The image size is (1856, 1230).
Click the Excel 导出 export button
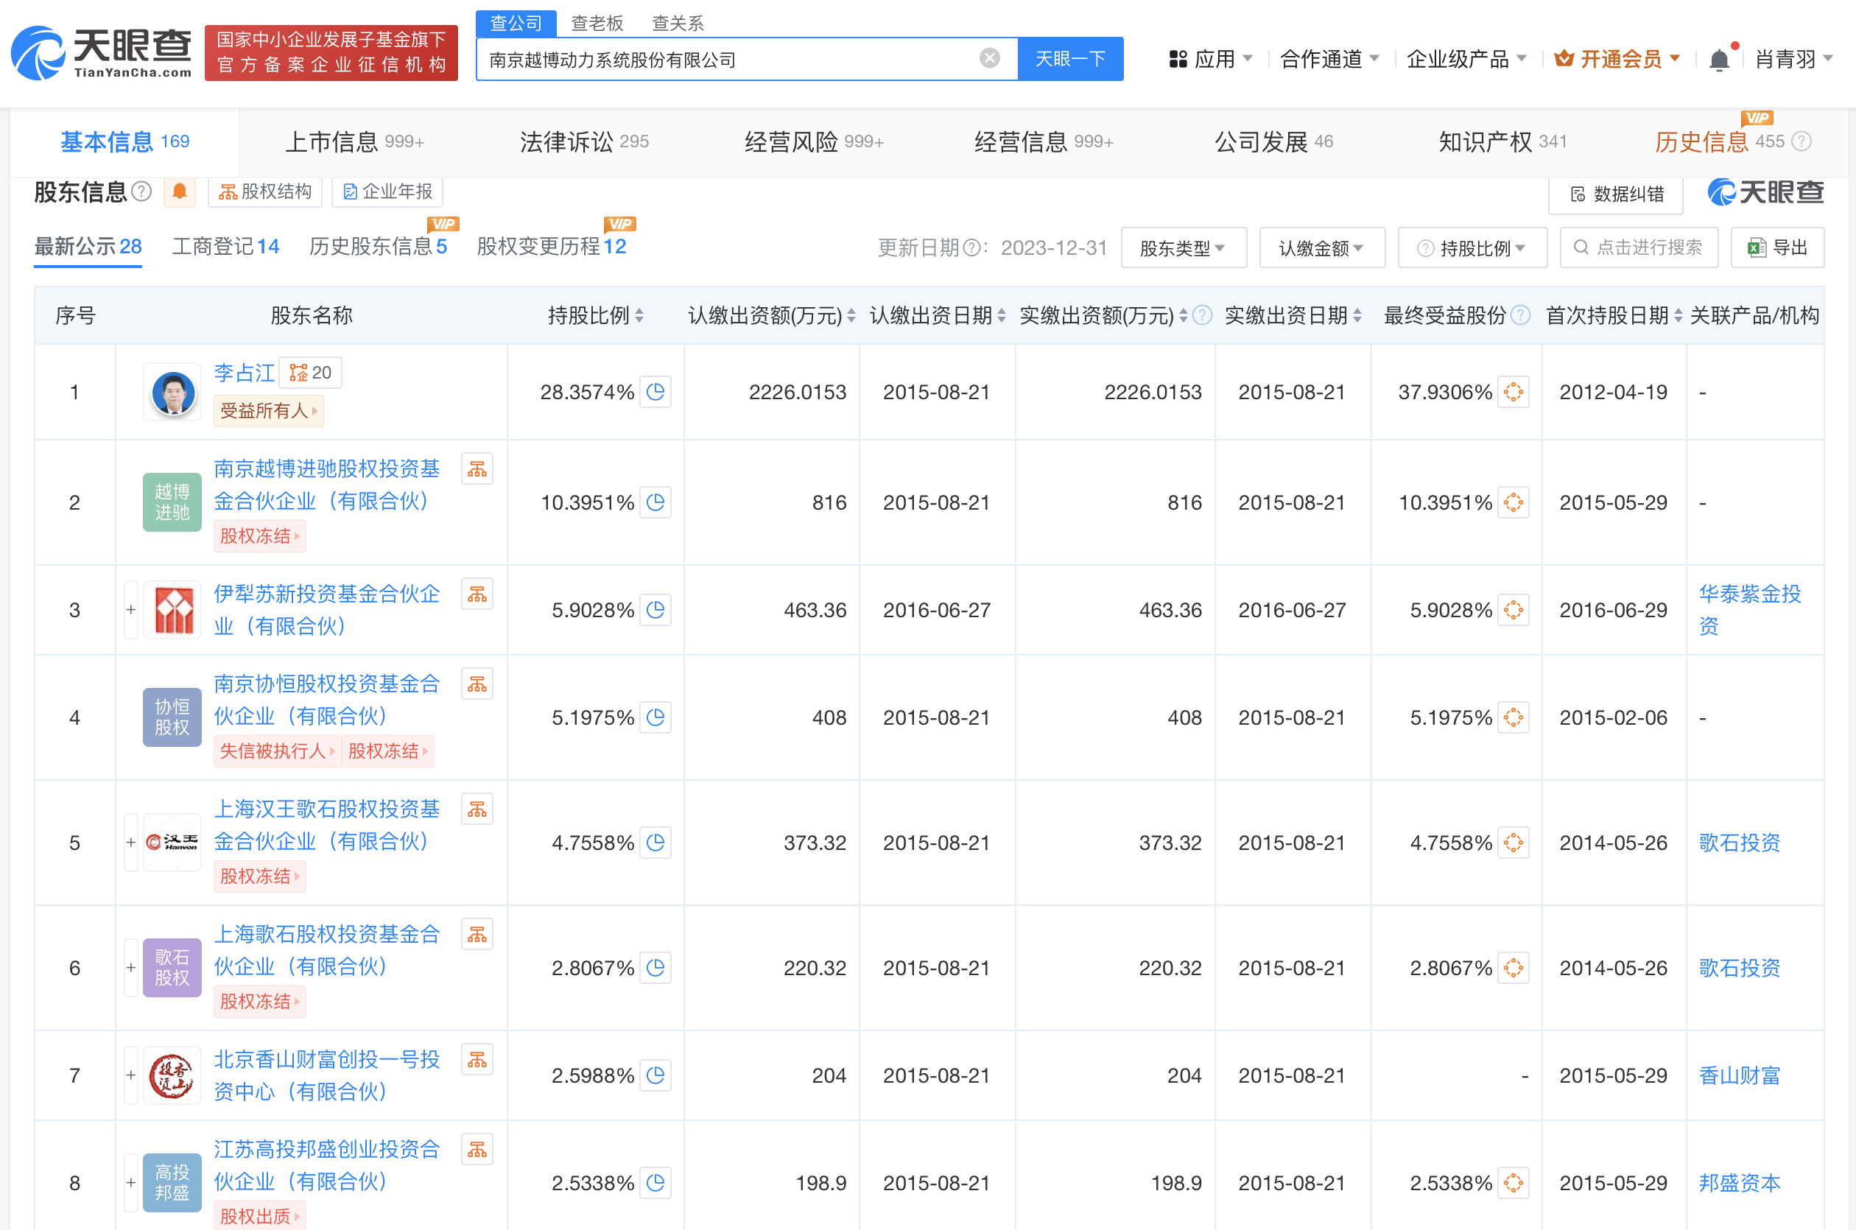click(1776, 248)
